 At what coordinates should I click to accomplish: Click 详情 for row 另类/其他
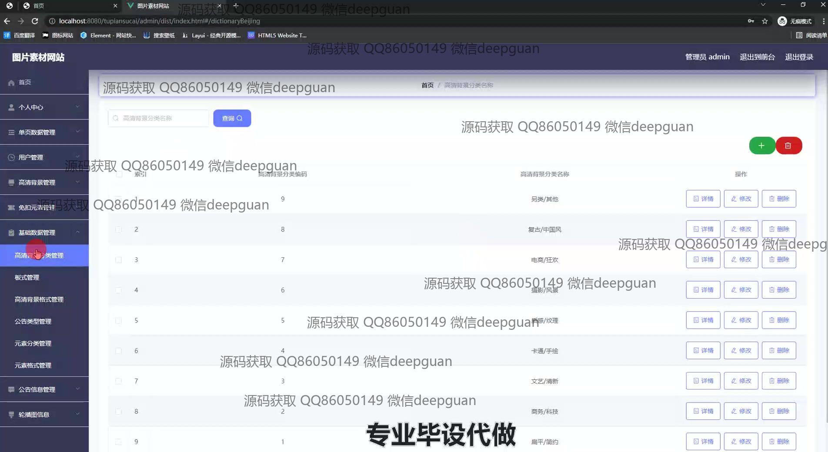coord(703,199)
